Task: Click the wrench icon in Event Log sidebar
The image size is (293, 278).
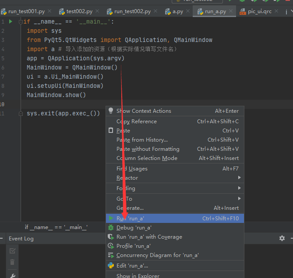Action: coord(12,275)
